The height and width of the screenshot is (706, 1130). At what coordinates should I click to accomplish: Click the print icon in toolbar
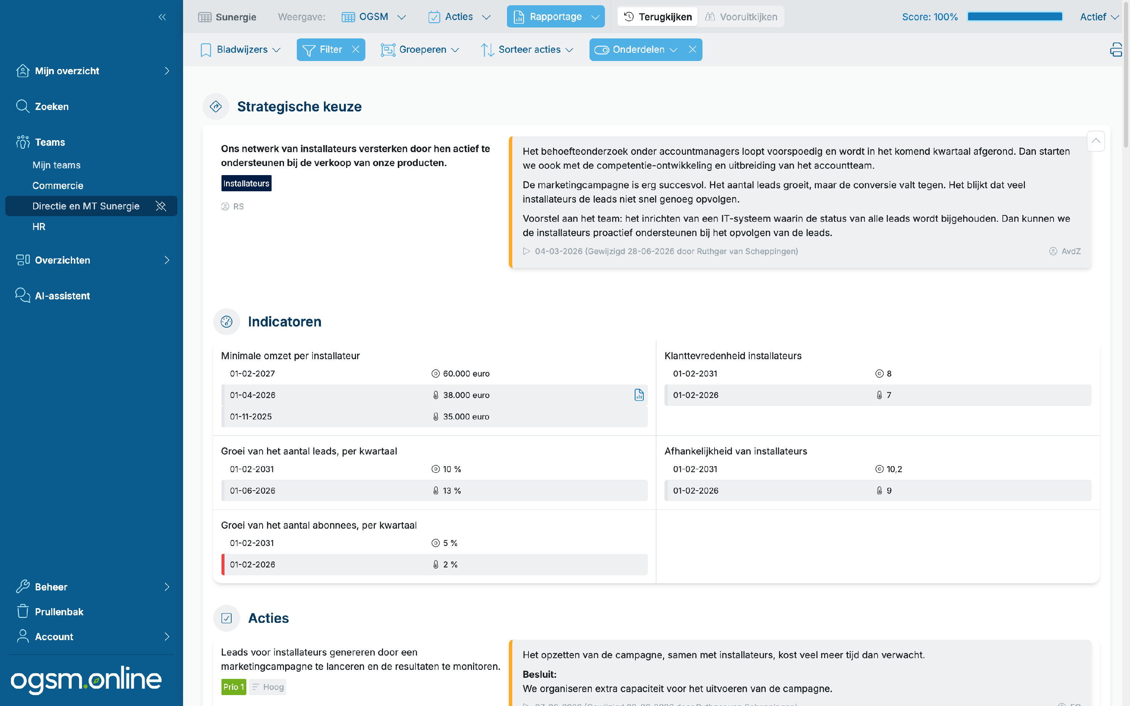1116,50
